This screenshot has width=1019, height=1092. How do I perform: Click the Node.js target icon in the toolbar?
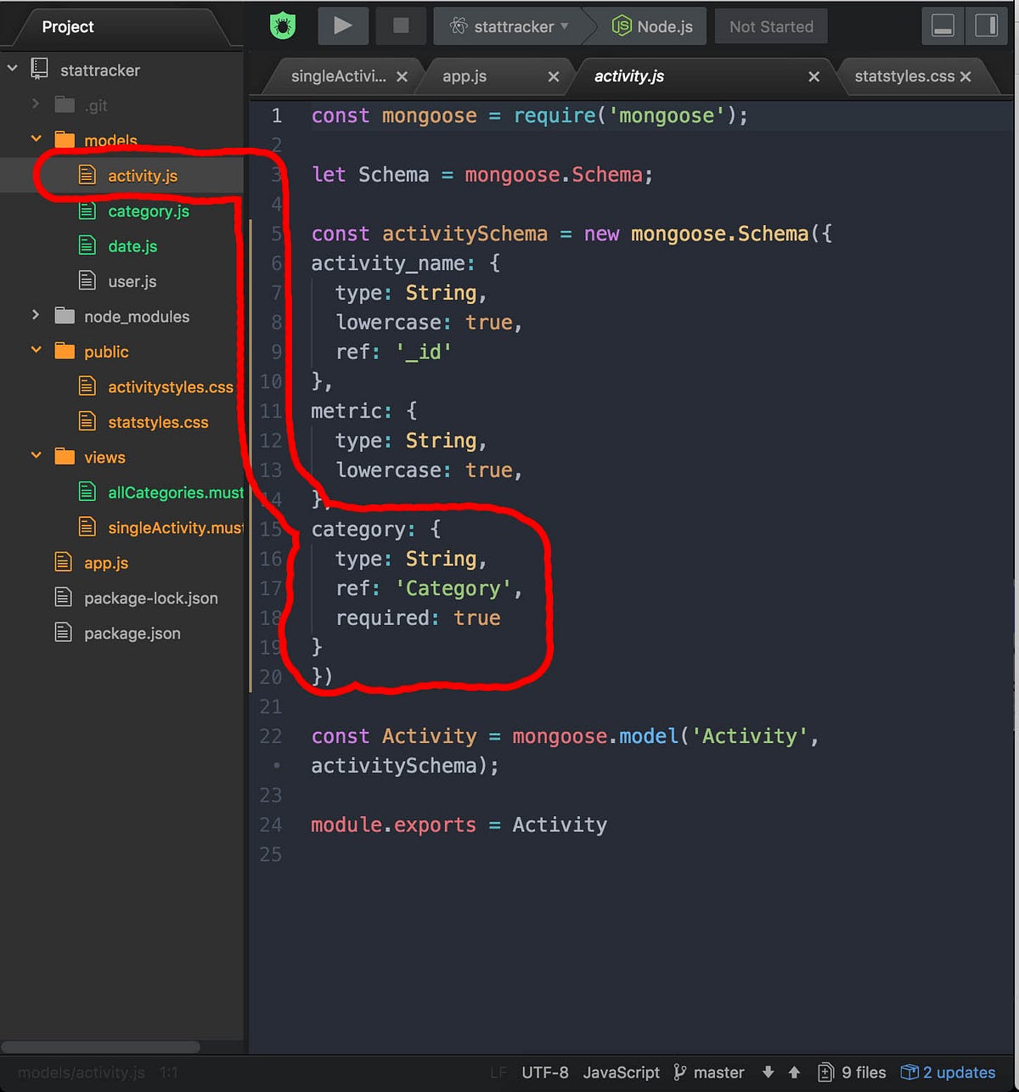point(622,25)
